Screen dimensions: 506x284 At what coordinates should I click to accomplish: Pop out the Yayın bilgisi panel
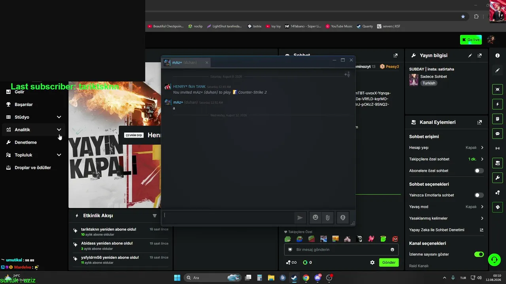[x=480, y=56]
